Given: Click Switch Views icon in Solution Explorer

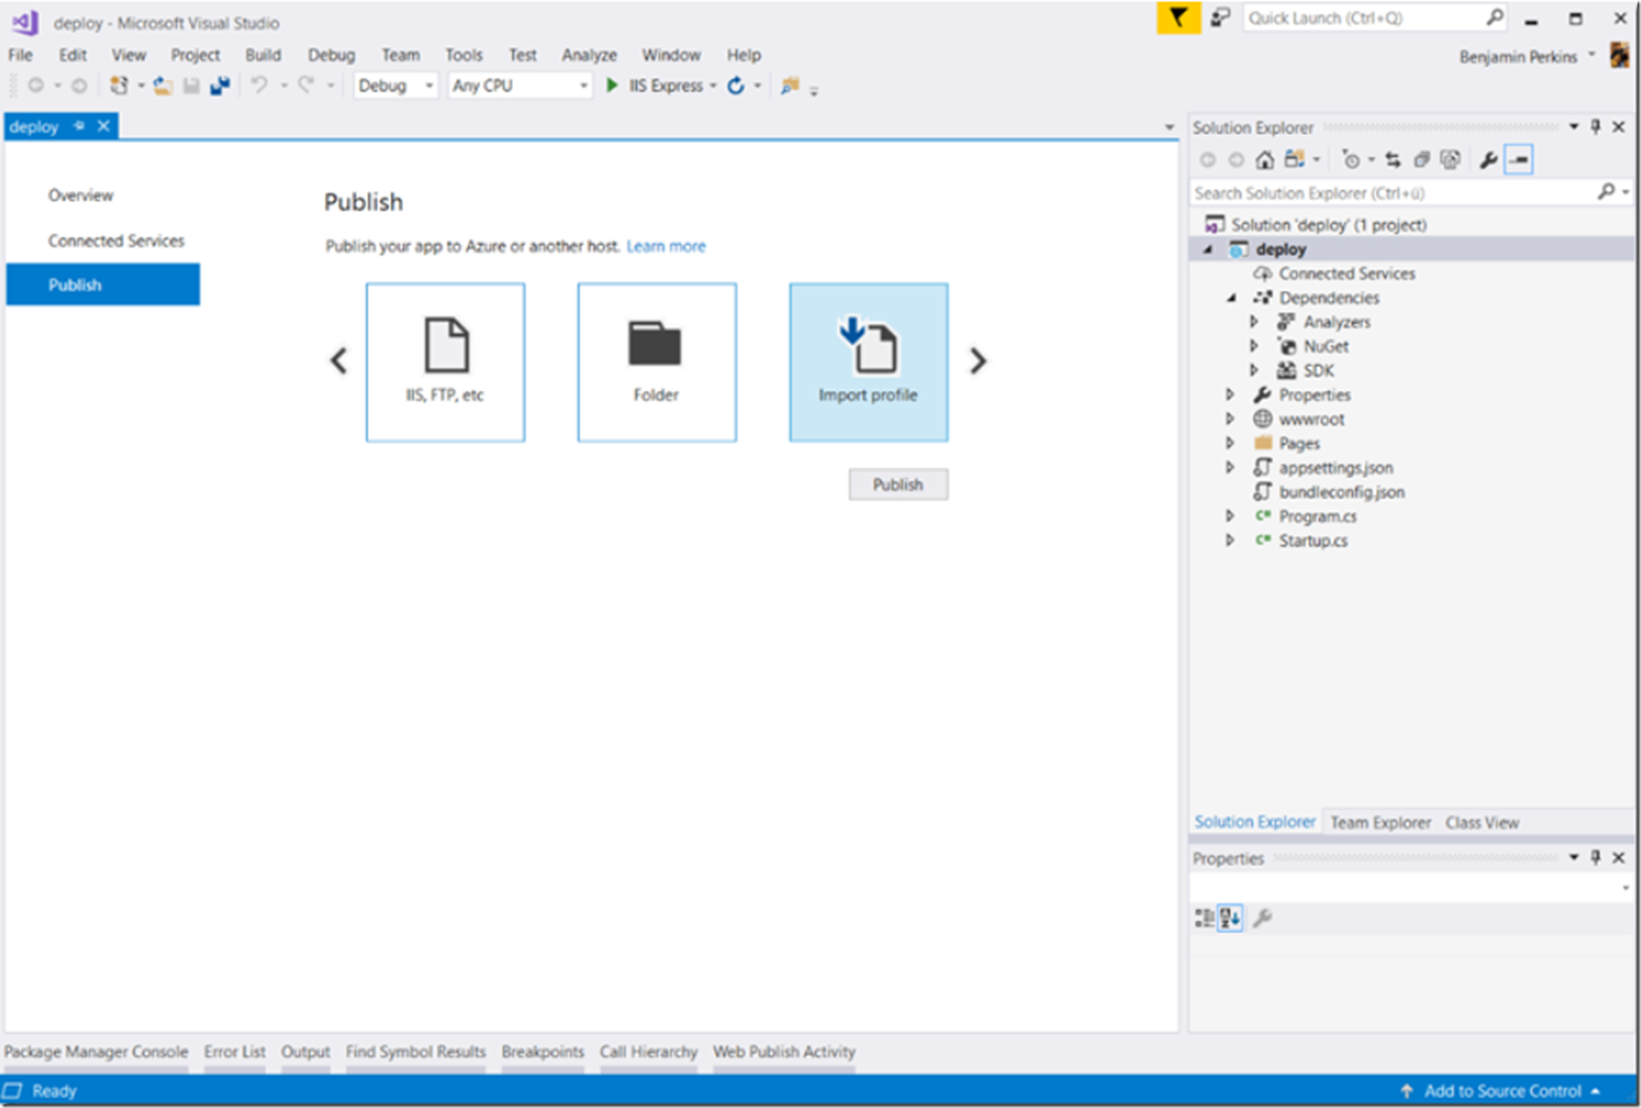Looking at the screenshot, I should coord(1294,160).
